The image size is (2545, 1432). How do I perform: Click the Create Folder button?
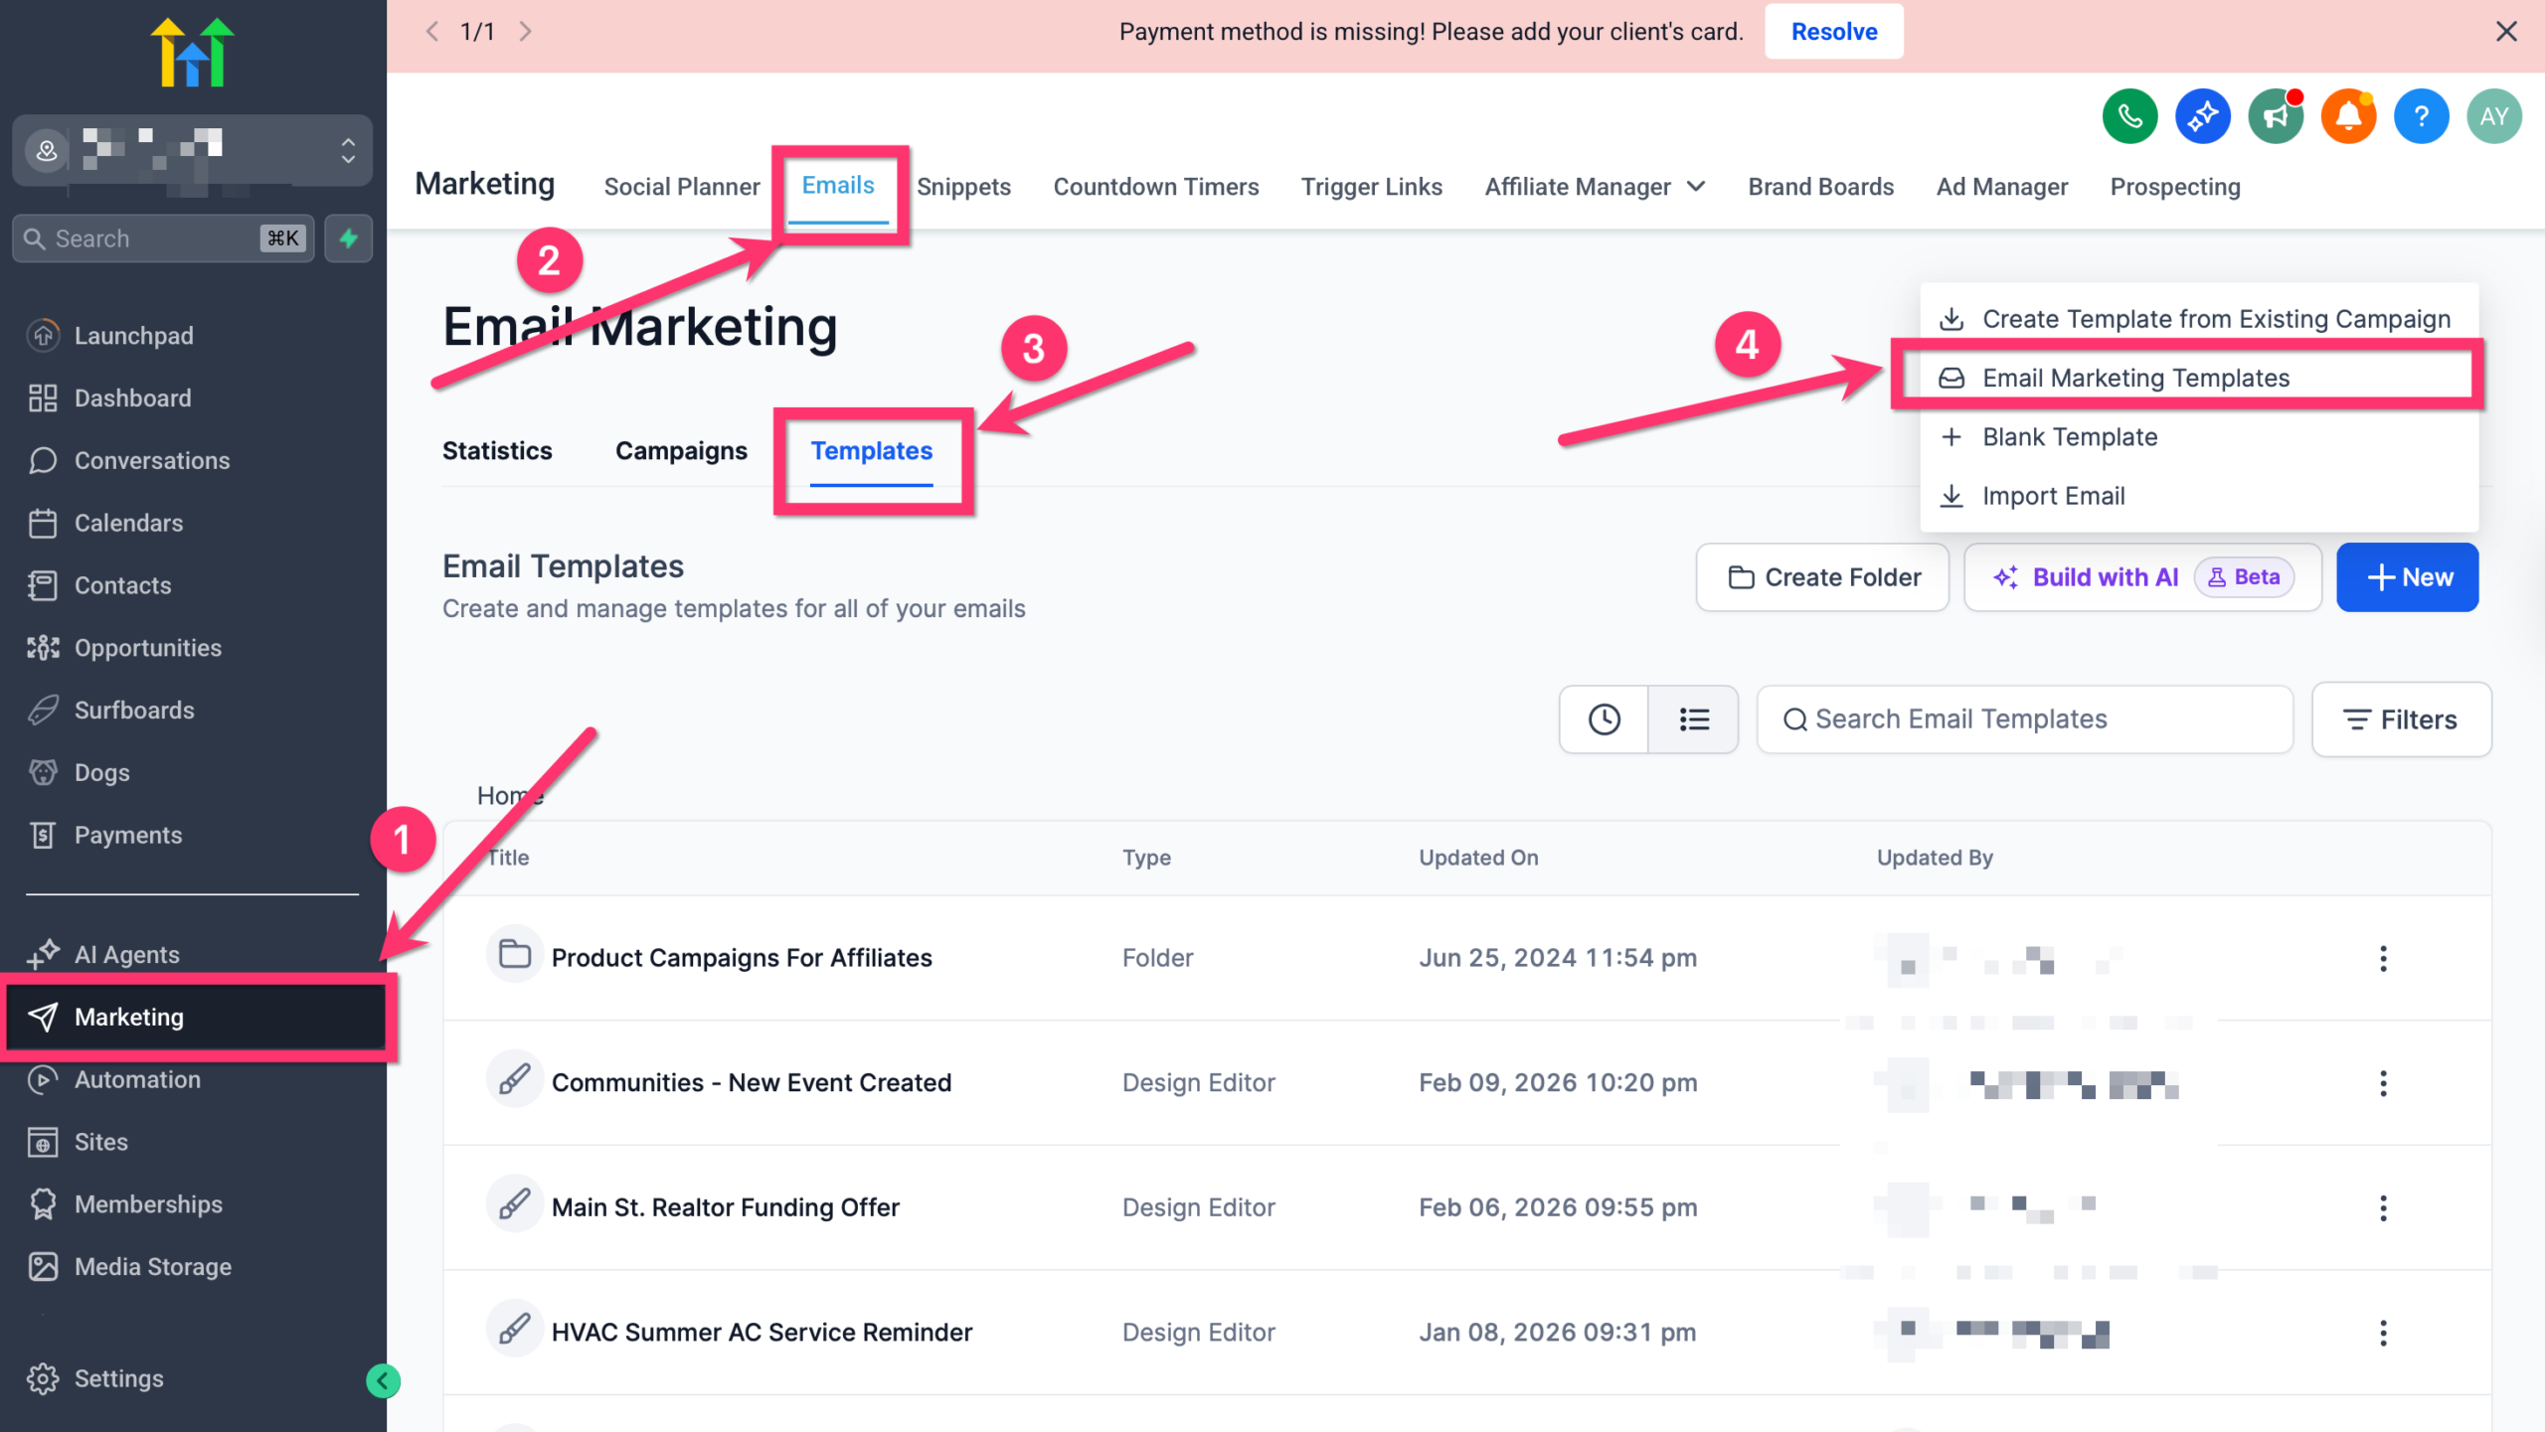[x=1822, y=576]
